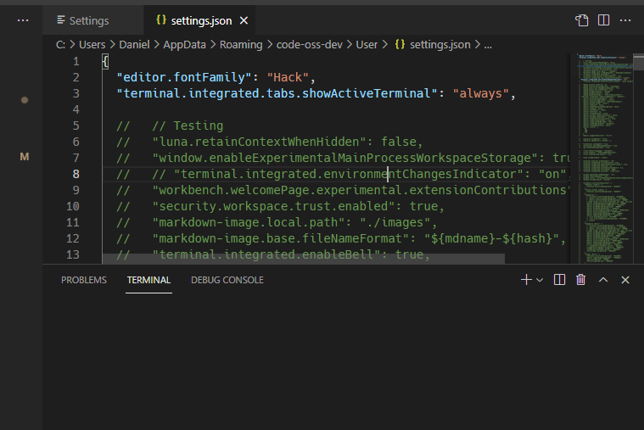Click the User breadcrumb folder
Viewport: 644px width, 430px height.
click(x=367, y=44)
